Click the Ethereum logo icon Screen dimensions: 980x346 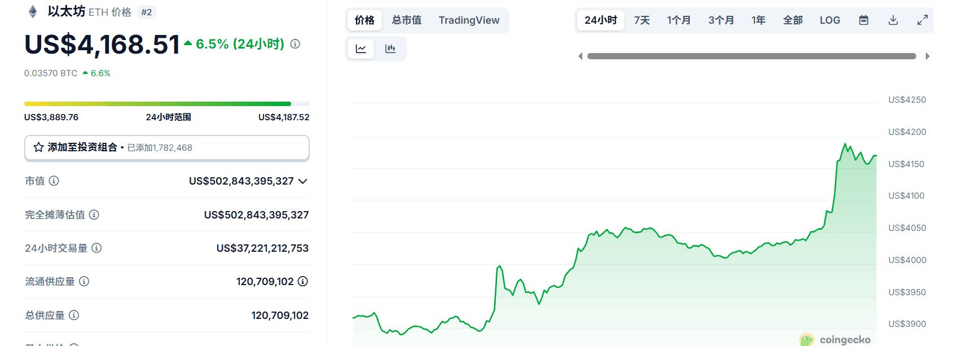coord(33,11)
